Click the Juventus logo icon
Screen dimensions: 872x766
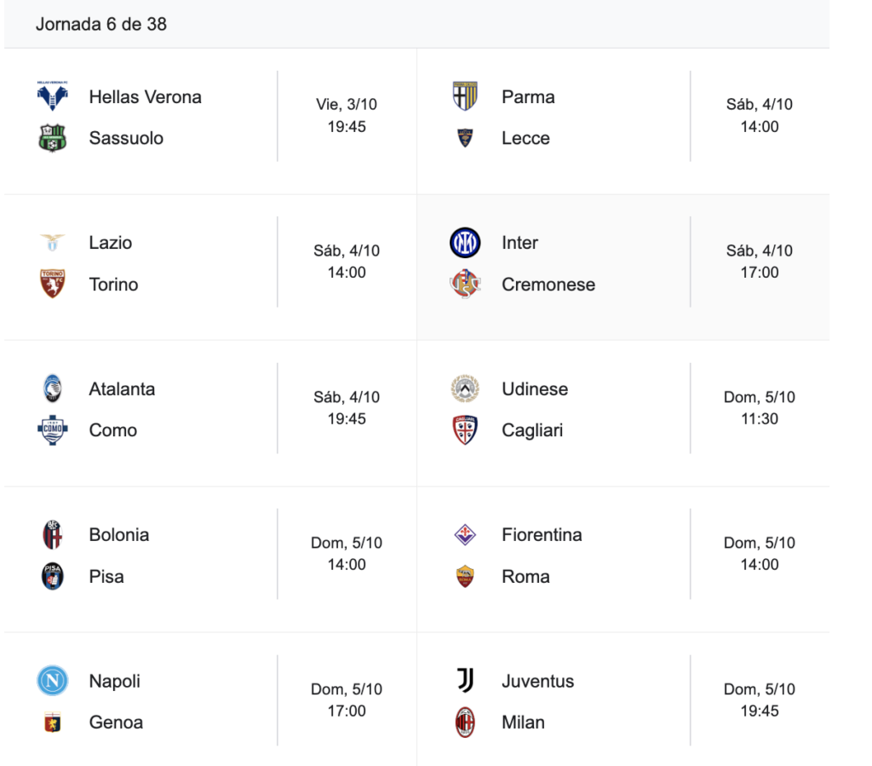tap(465, 681)
